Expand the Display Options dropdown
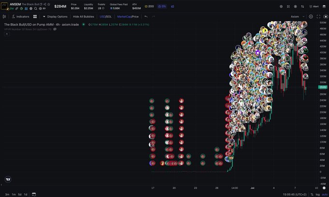 click(x=55, y=16)
